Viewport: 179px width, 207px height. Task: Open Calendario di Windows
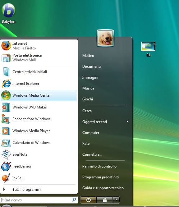[x=39, y=143]
